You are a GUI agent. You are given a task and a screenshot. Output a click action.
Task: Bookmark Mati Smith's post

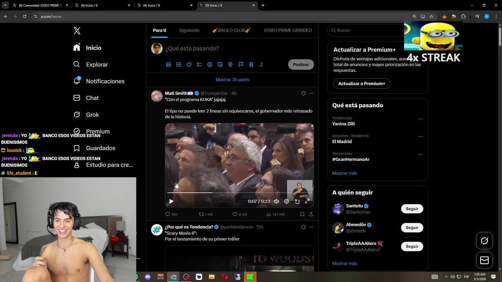302,214
